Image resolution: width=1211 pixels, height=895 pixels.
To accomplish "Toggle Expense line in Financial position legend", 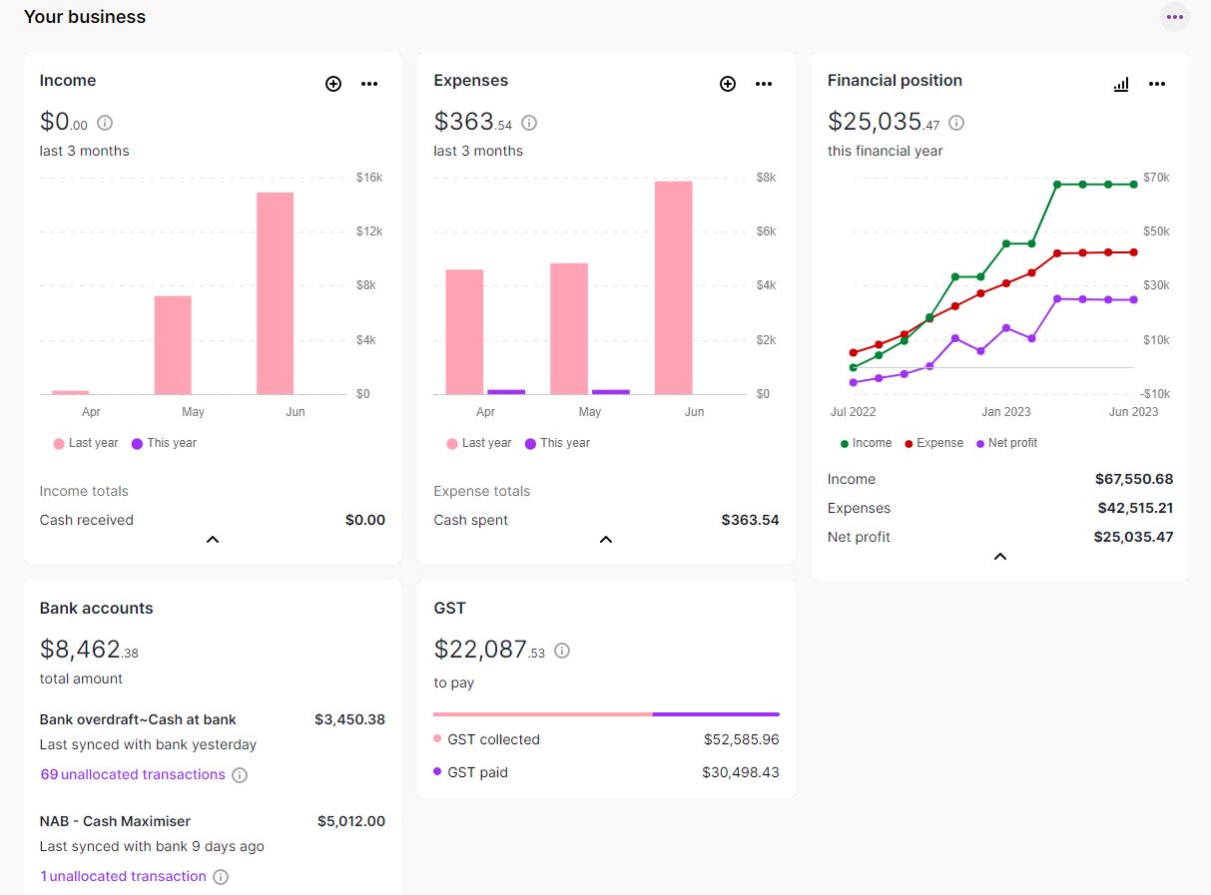I will click(933, 443).
